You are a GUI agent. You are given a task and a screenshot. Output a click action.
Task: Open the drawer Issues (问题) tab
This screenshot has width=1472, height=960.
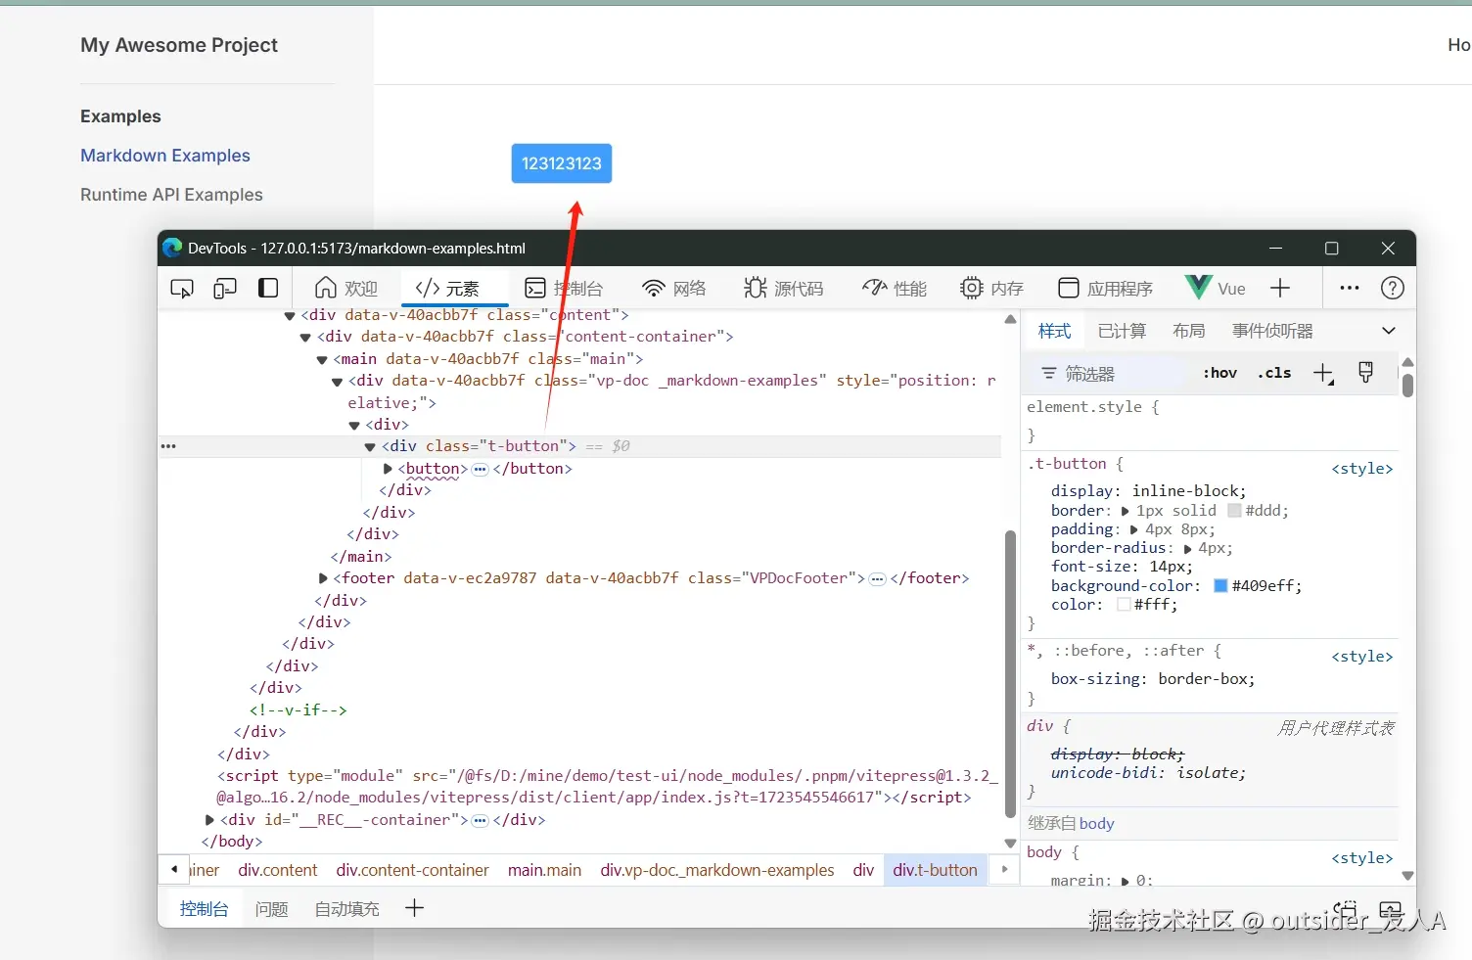271,909
